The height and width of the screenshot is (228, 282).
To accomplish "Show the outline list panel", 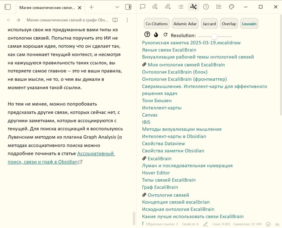I will coord(181,7).
